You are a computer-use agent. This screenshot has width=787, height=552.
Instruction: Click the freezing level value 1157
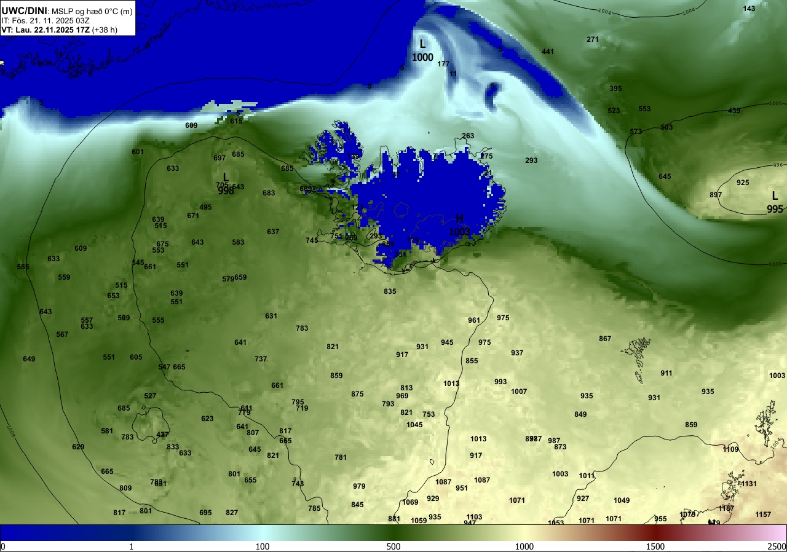tap(763, 515)
